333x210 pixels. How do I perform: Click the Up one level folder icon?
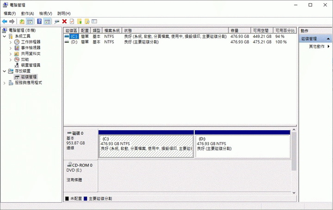pos(22,21)
